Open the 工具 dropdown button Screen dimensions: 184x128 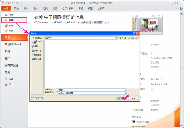[x=37, y=99]
